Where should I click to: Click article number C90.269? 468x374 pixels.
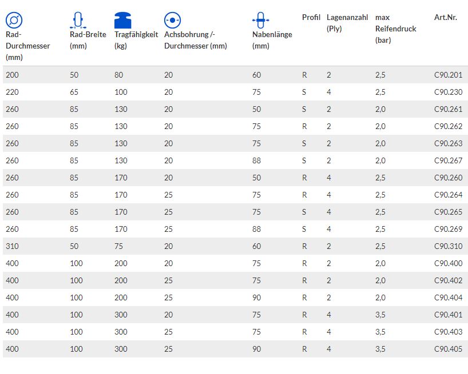pos(448,229)
